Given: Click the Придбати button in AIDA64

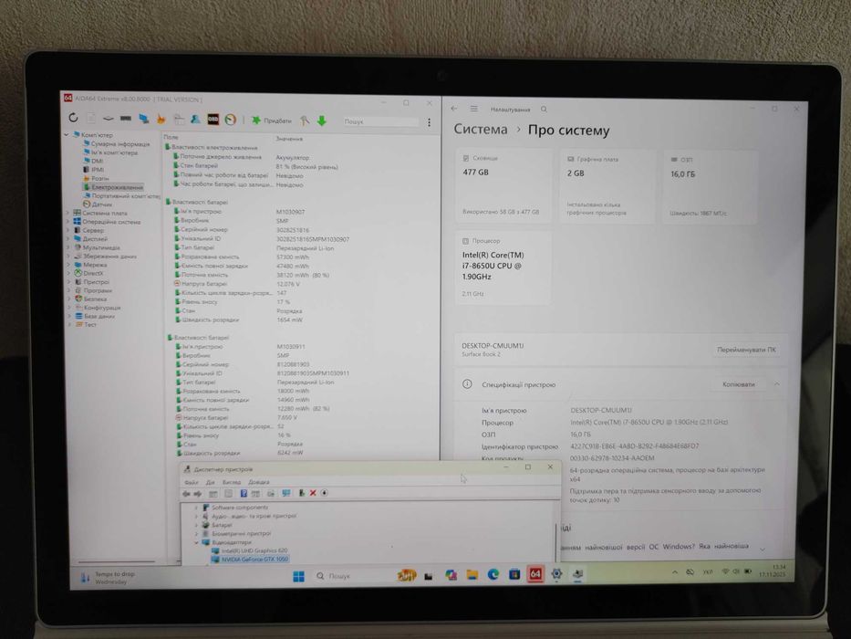Looking at the screenshot, I should (x=272, y=120).
